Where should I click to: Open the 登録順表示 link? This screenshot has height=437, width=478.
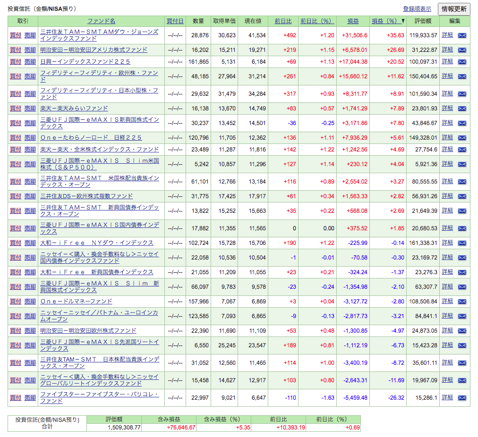pyautogui.click(x=417, y=9)
